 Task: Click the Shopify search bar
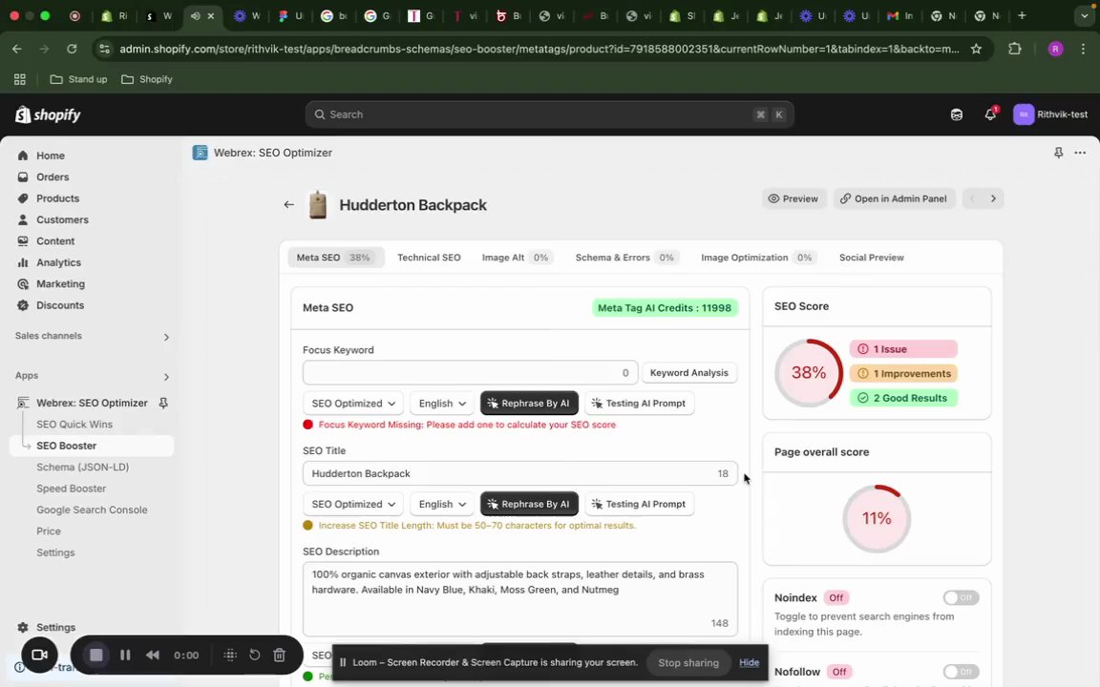coord(549,114)
